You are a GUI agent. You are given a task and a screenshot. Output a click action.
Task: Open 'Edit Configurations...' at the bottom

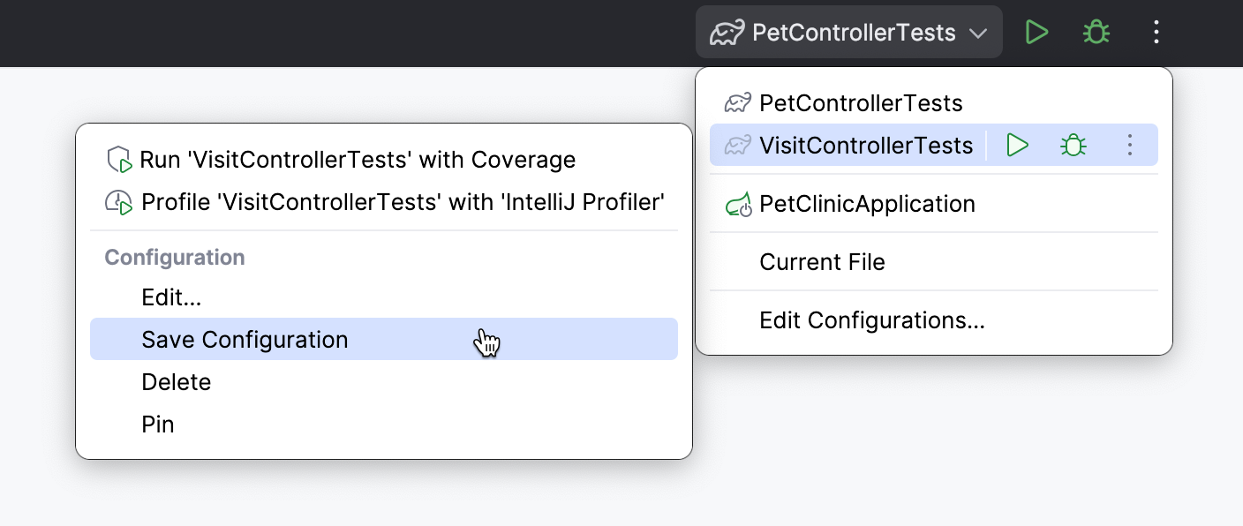pyautogui.click(x=872, y=320)
